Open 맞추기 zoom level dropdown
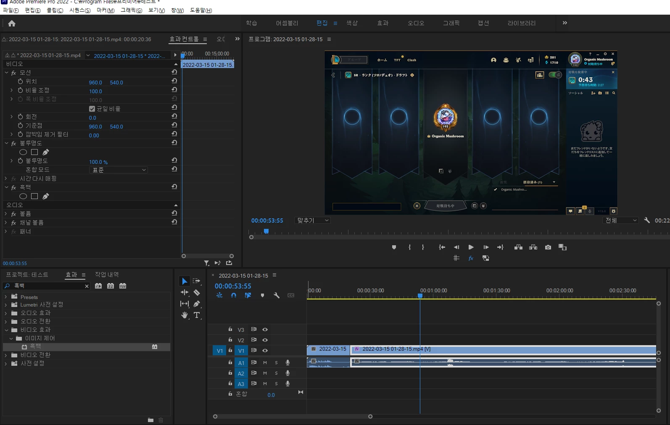Viewport: 670px width, 425px height. (313, 220)
